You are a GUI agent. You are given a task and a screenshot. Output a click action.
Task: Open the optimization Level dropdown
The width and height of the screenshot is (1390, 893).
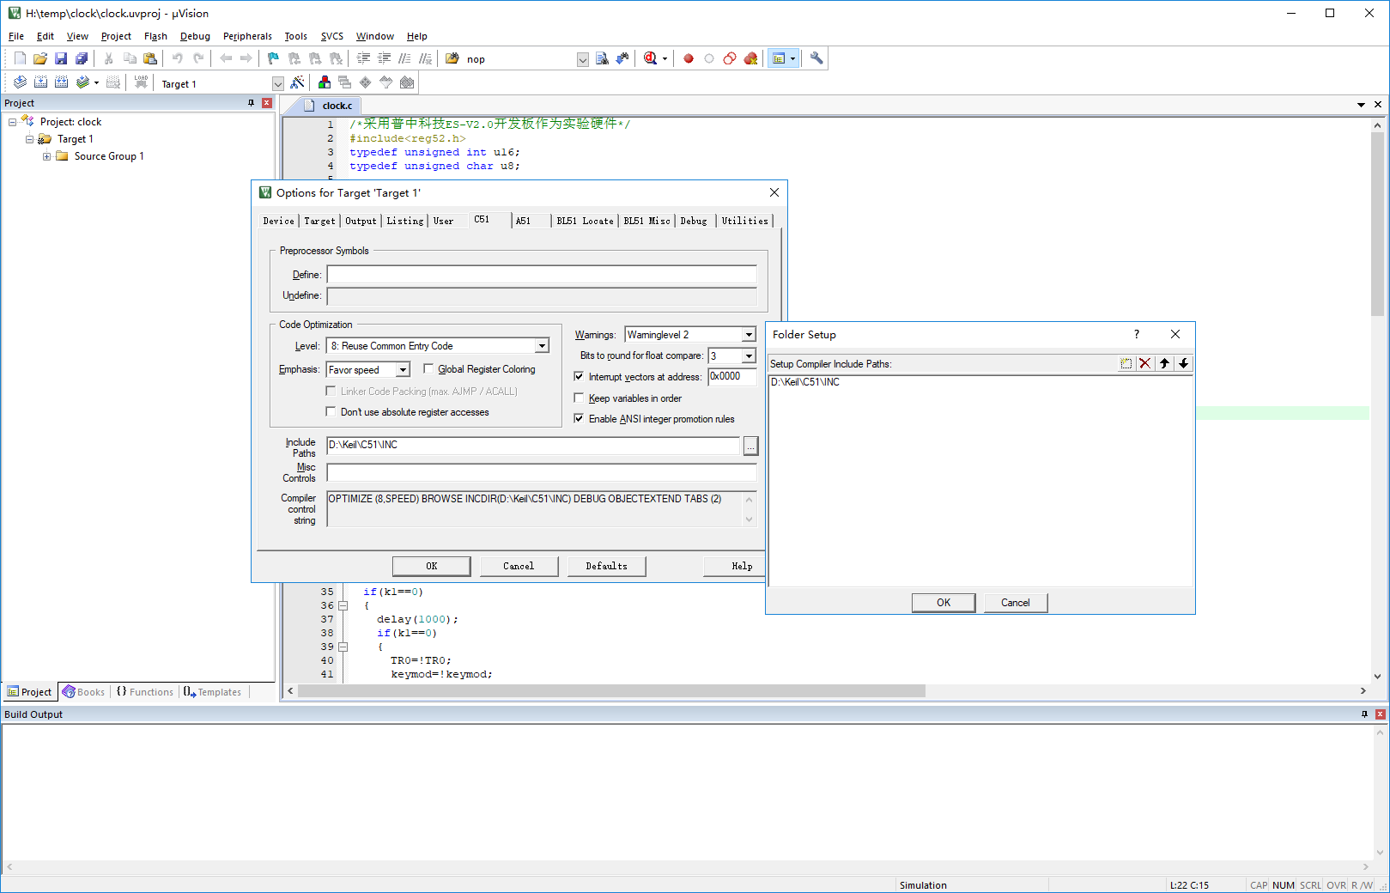542,346
